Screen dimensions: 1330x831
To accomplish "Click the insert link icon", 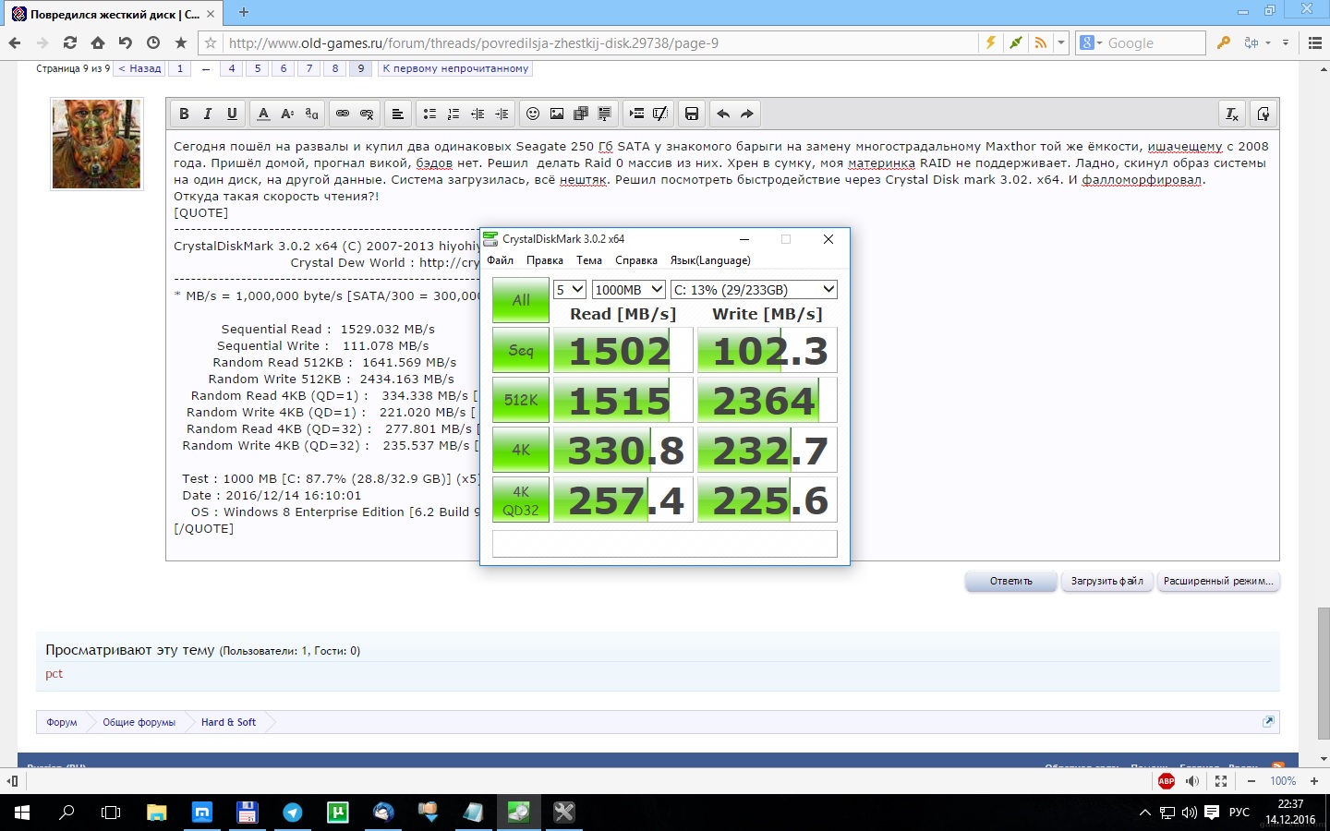I will pos(343,114).
